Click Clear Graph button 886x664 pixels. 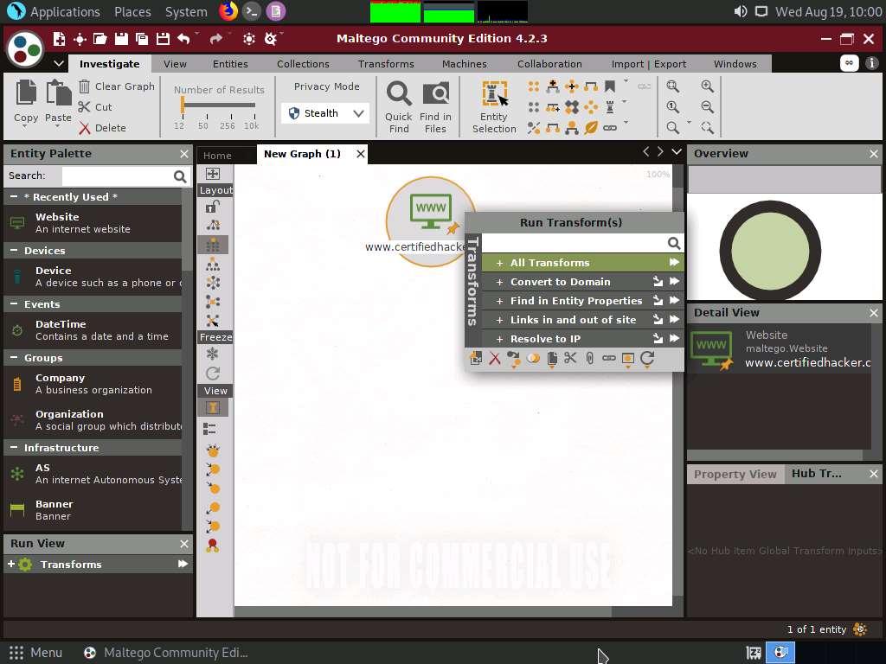117,86
